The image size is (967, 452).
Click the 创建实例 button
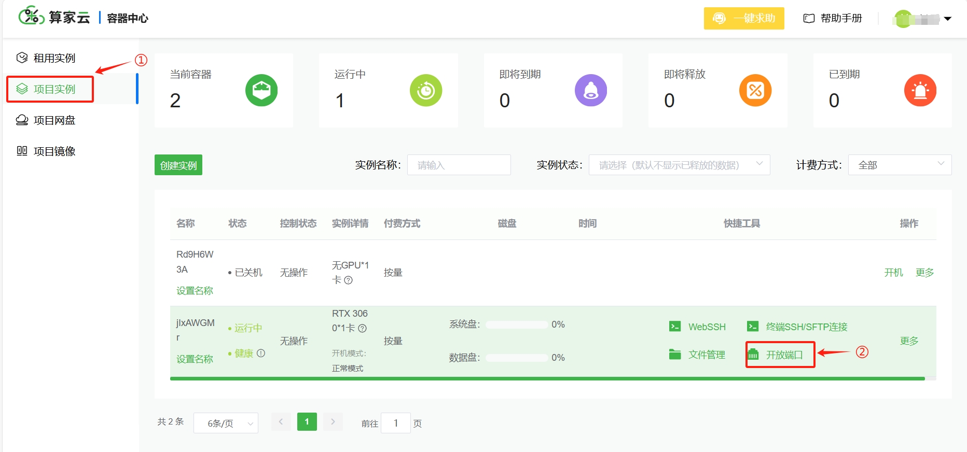(178, 165)
